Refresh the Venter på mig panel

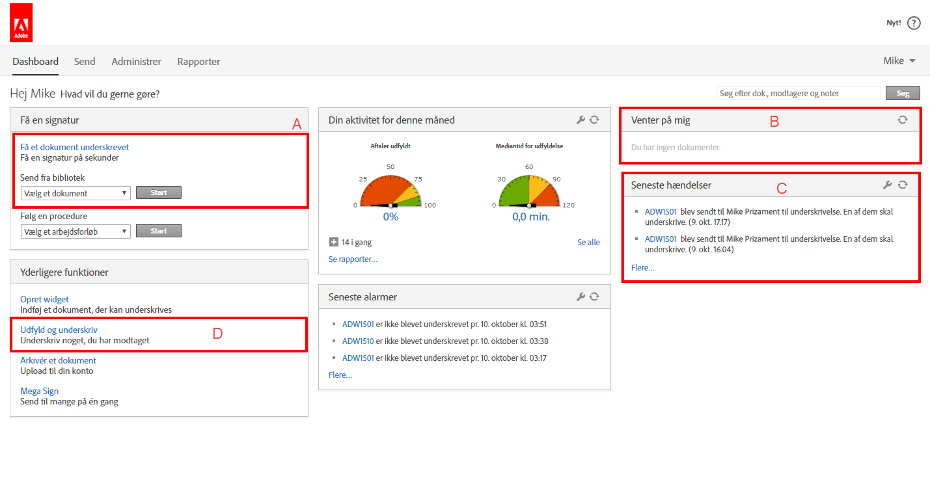(x=902, y=120)
